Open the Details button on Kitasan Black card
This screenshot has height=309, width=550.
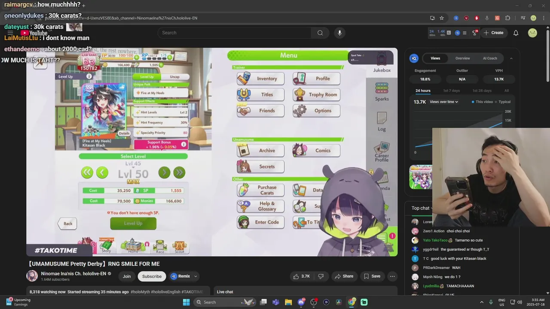tap(124, 133)
